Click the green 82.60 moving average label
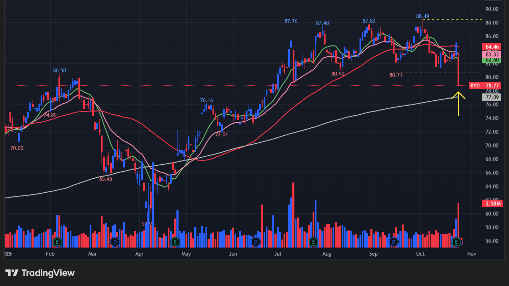Viewport: 509px width, 286px height. pos(492,60)
